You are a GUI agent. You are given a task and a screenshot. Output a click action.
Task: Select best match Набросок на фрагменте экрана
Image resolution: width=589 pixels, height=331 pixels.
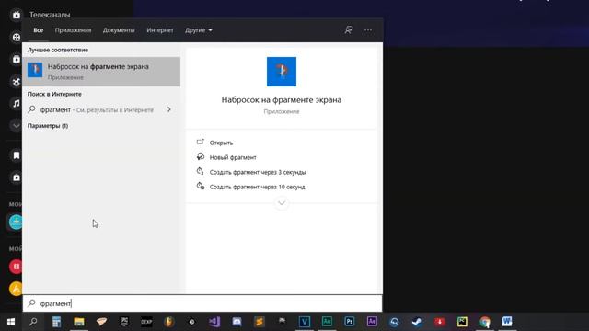point(101,72)
